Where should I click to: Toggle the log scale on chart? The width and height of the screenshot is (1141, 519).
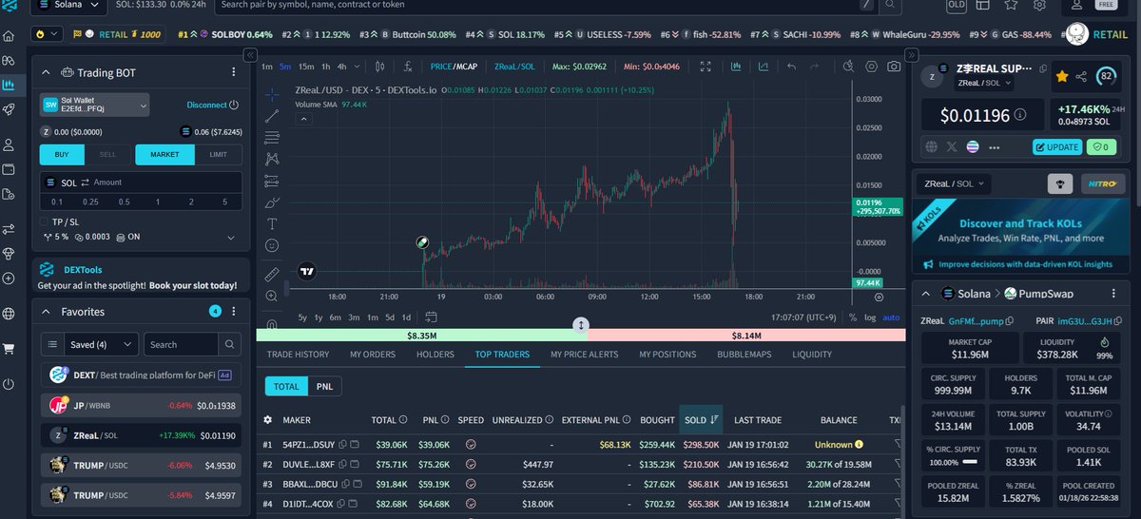[x=870, y=317]
